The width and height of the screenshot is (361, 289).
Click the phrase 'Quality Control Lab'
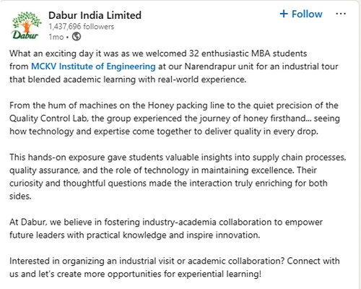pyautogui.click(x=49, y=118)
